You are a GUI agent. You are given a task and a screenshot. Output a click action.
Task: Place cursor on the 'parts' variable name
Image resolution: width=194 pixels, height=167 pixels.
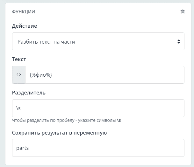23,148
